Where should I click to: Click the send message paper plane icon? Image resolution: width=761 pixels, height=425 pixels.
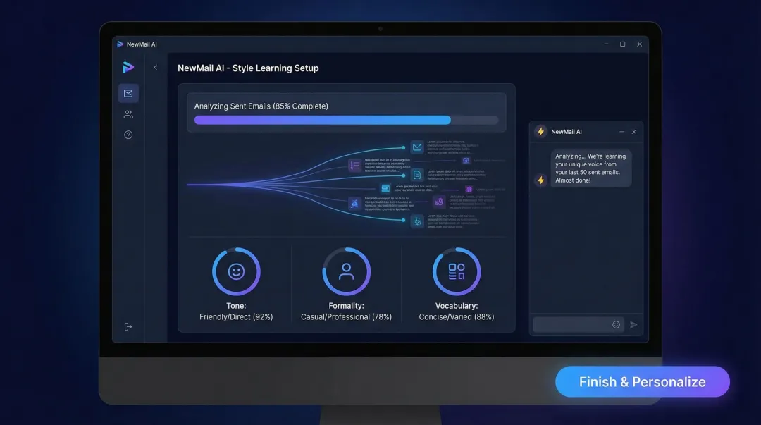pos(633,324)
